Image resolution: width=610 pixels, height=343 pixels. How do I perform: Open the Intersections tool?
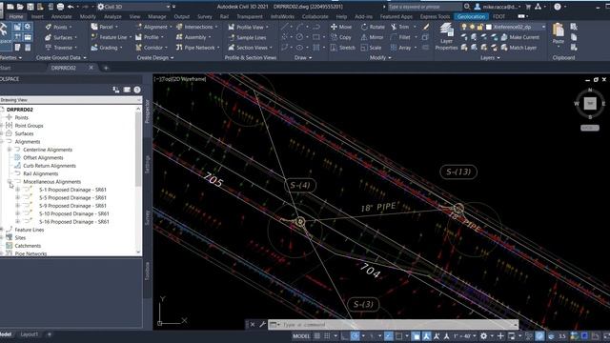click(197, 27)
